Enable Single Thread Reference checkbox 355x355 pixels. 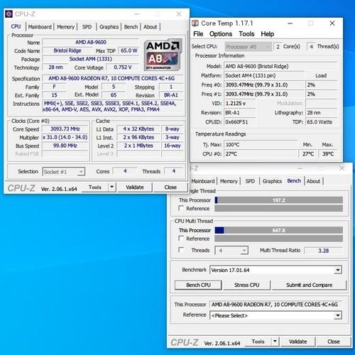tap(181, 208)
